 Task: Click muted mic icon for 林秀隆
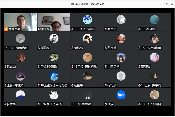(x=6, y=104)
